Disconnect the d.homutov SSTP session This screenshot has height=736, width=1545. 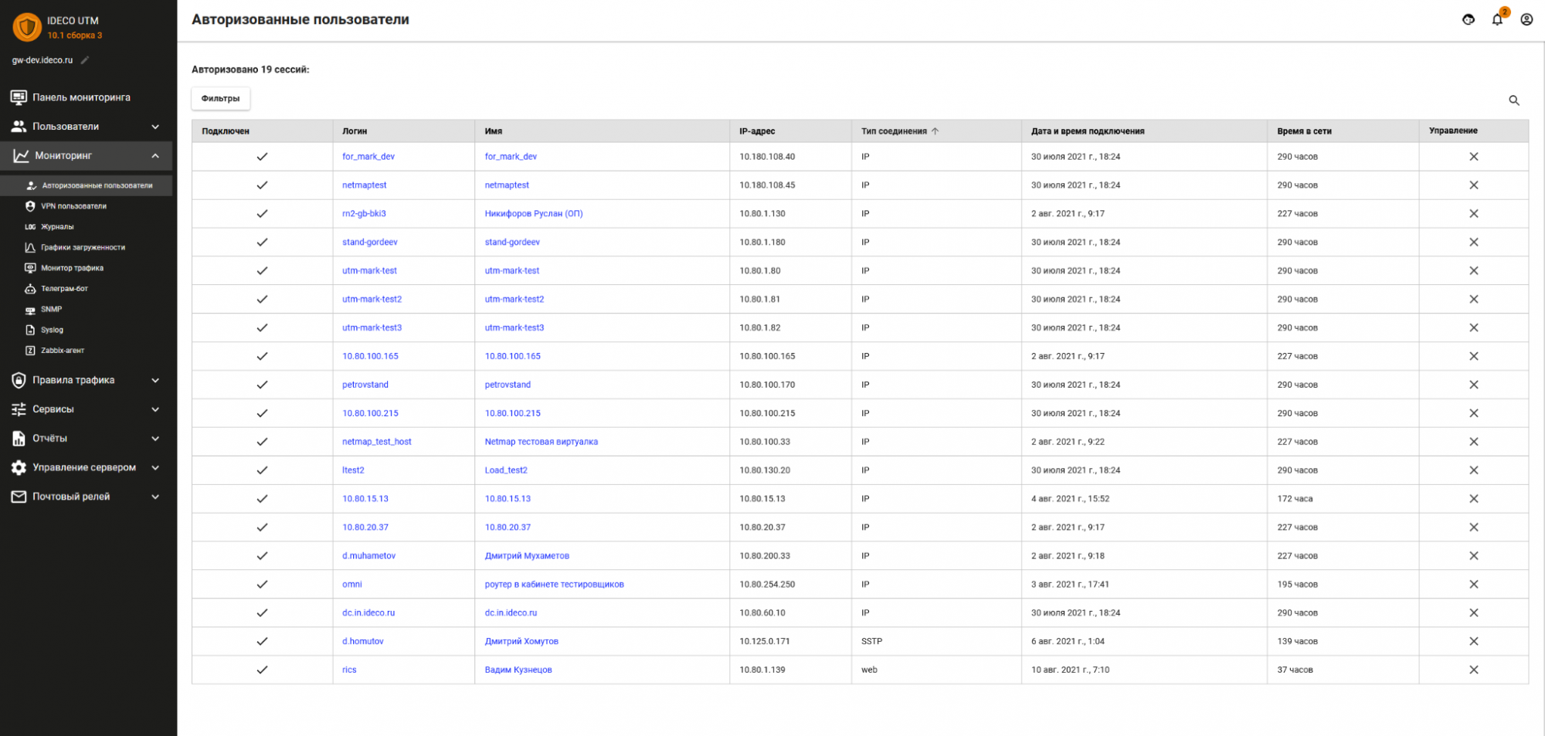point(1473,641)
